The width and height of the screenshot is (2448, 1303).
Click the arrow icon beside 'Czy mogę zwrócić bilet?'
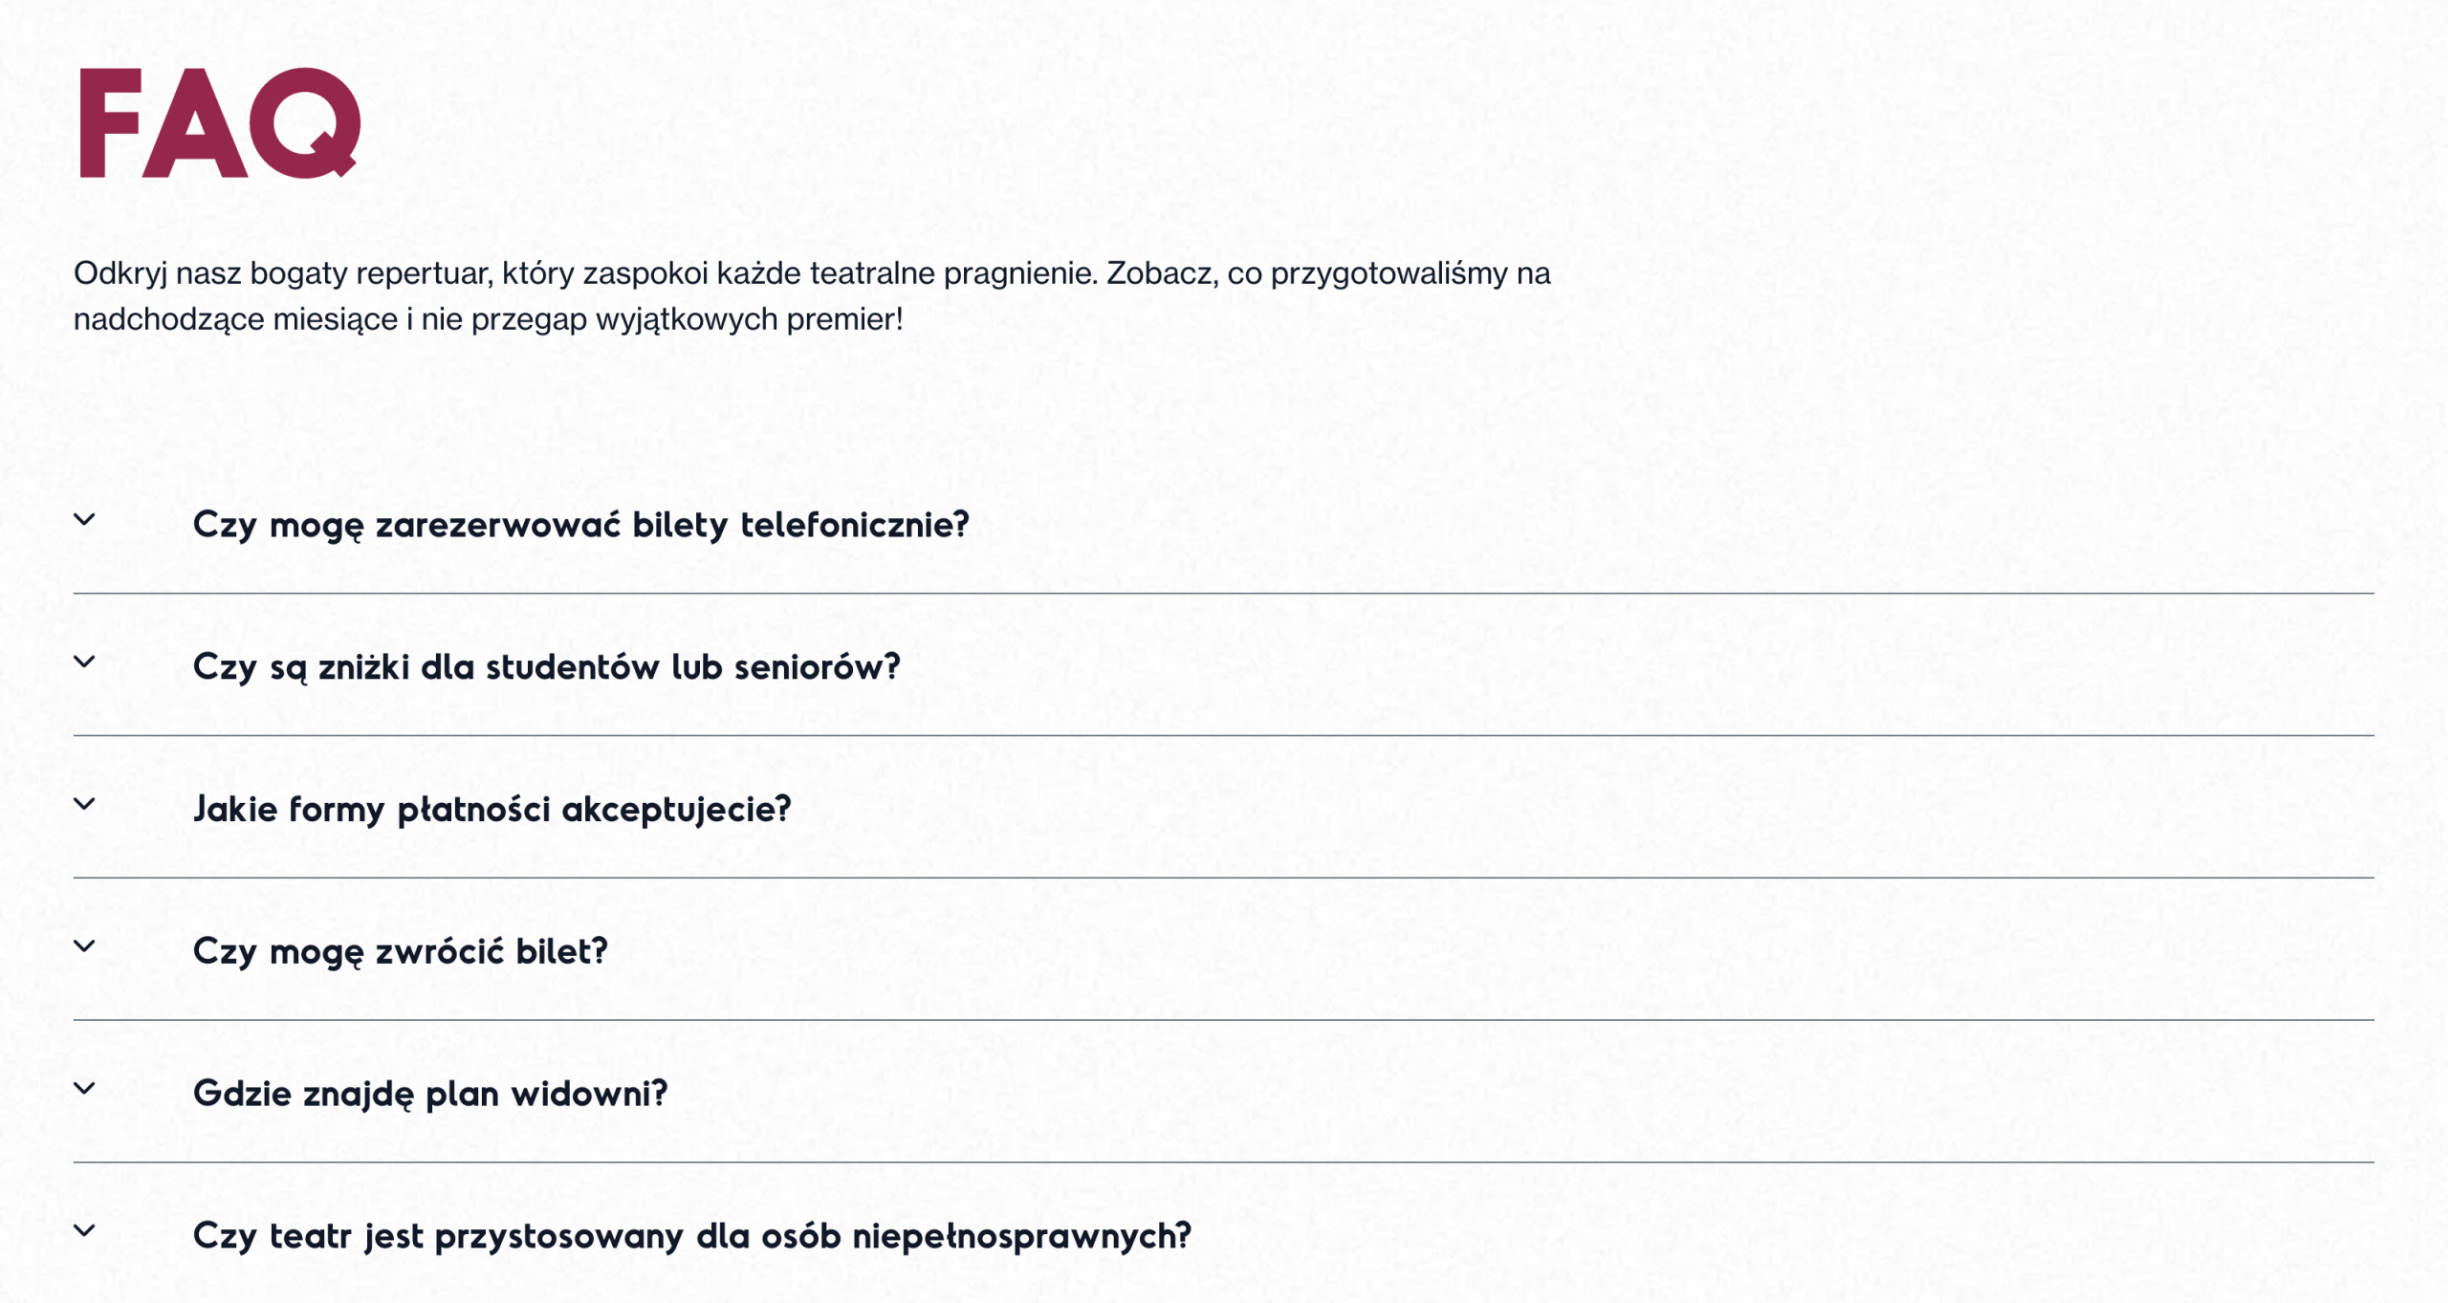(x=85, y=946)
